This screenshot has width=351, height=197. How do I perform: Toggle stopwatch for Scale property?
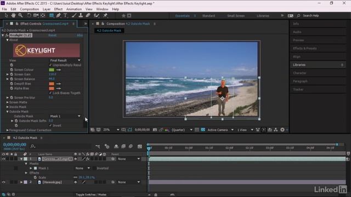(x=35, y=177)
